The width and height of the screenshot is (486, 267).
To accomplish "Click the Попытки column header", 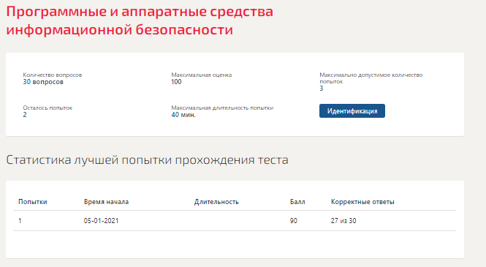I will click(x=33, y=202).
